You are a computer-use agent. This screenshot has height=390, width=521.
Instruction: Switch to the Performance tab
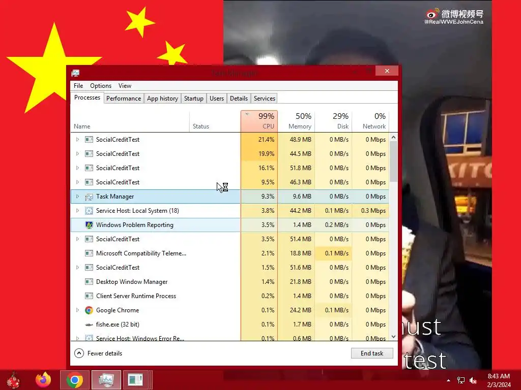[x=124, y=99]
